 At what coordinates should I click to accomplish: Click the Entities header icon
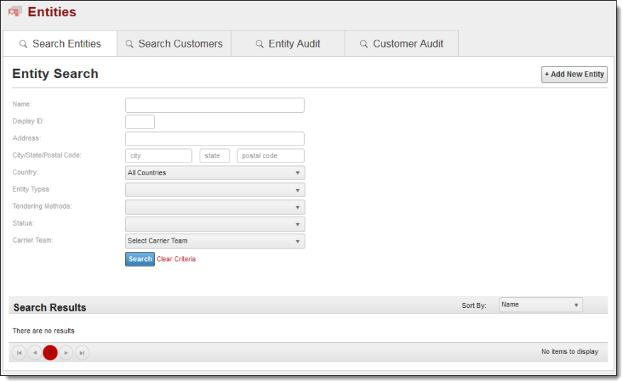(15, 12)
